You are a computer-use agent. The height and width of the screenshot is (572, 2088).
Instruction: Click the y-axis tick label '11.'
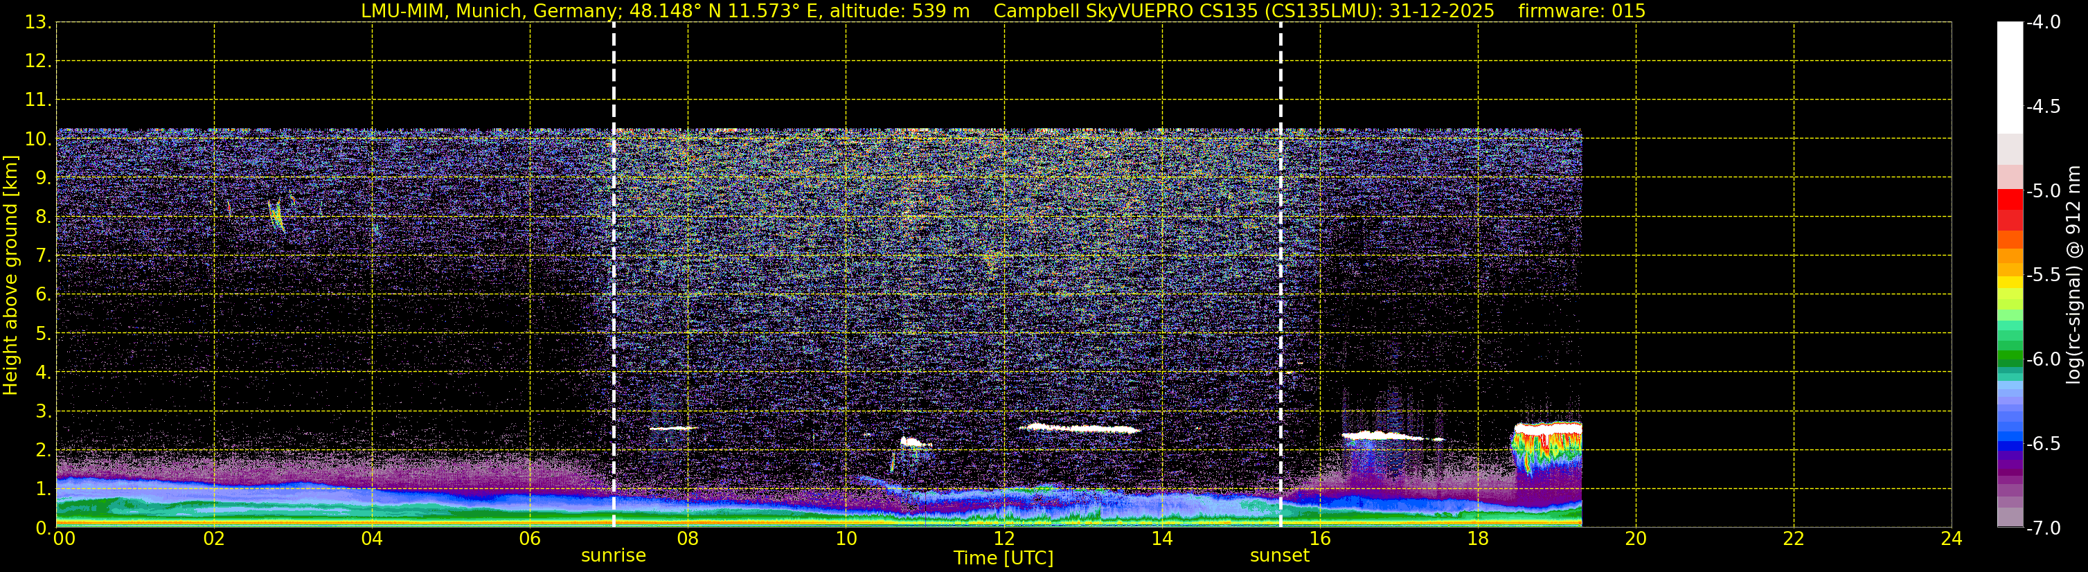pos(38,100)
